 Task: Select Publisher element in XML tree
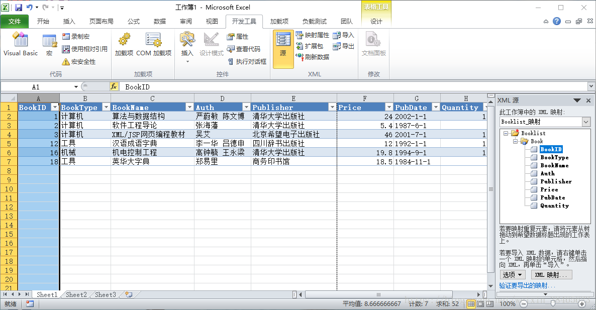pos(556,181)
